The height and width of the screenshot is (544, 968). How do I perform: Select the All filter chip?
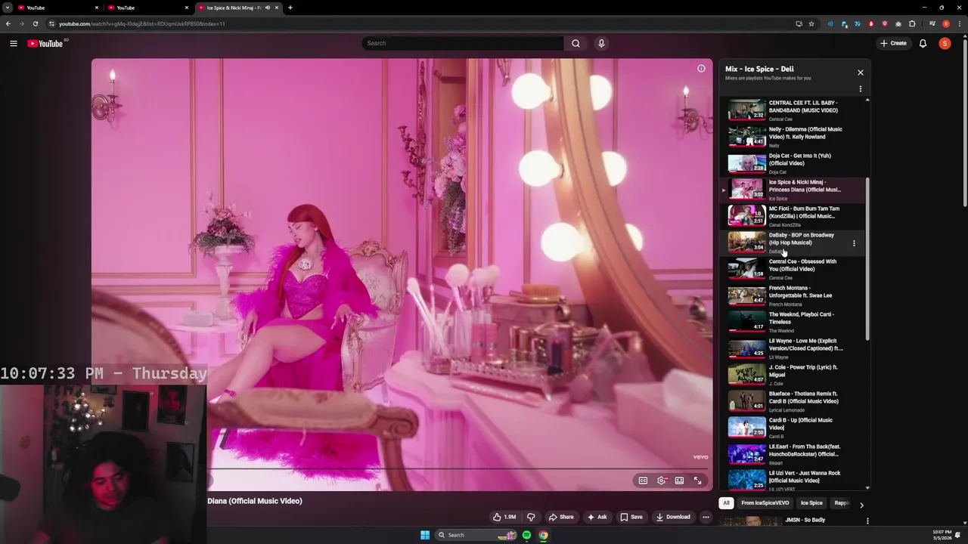(726, 503)
